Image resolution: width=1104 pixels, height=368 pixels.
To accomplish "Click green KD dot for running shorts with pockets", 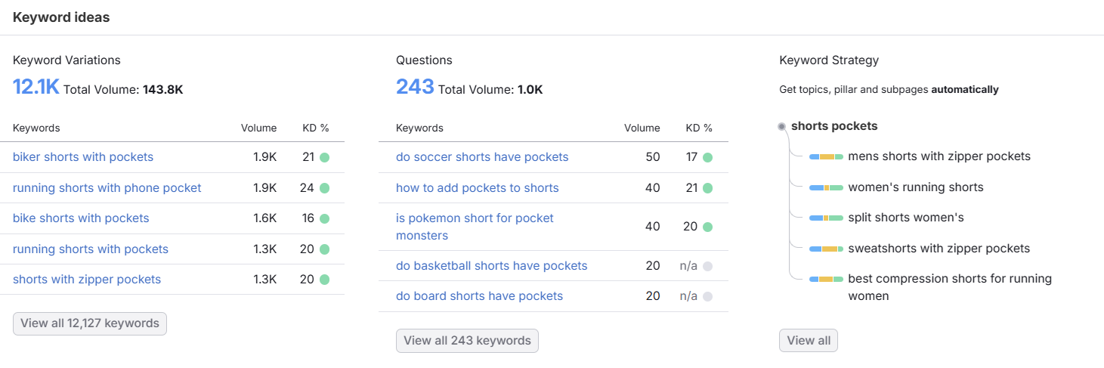I will click(x=324, y=249).
